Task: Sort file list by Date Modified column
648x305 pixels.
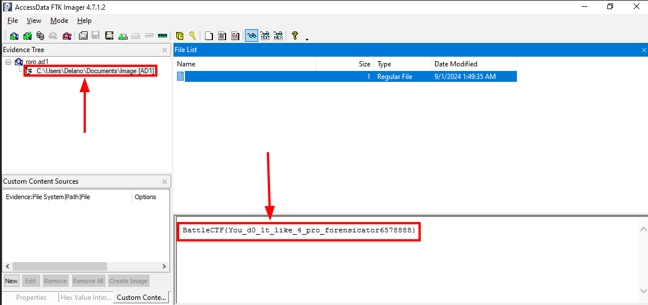Action: [473, 64]
